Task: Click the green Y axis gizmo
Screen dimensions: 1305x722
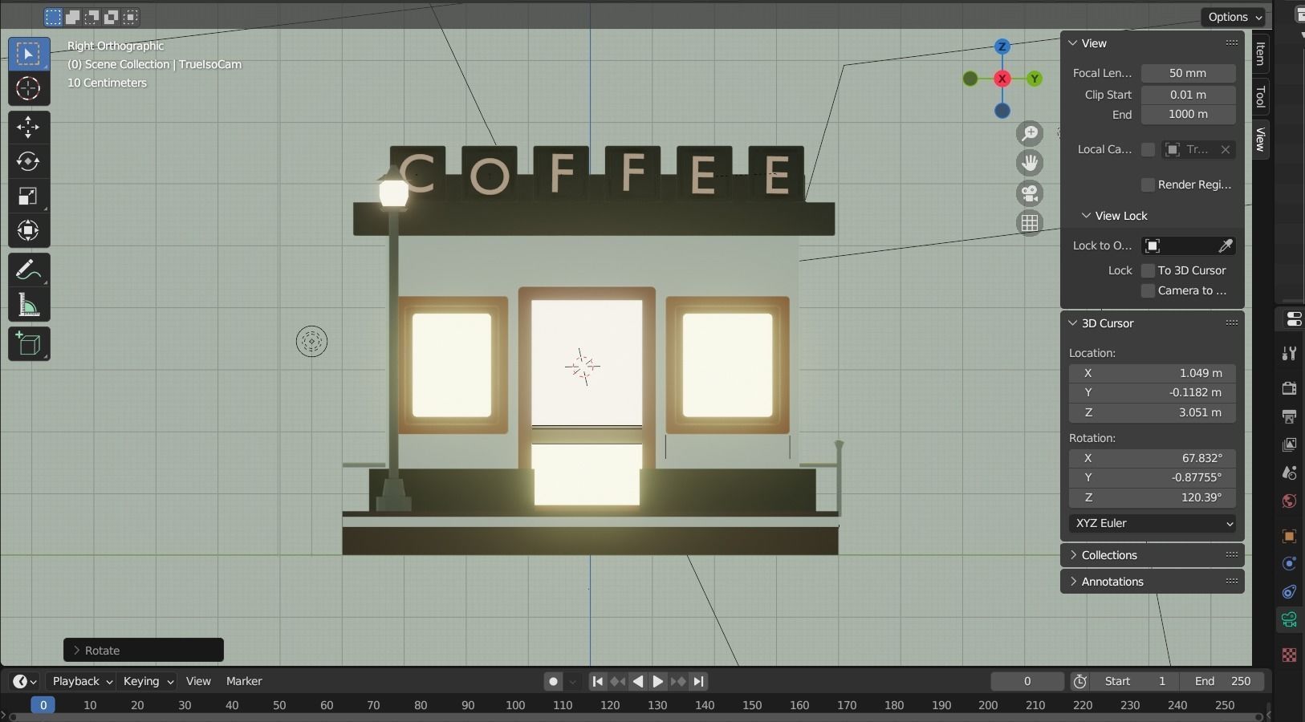Action: pyautogui.click(x=1035, y=79)
